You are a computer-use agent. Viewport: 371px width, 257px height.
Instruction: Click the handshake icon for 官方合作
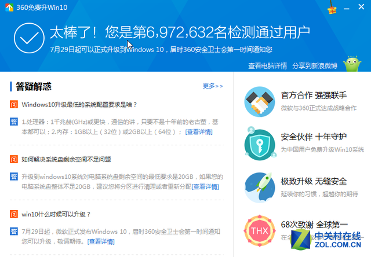point(260,101)
